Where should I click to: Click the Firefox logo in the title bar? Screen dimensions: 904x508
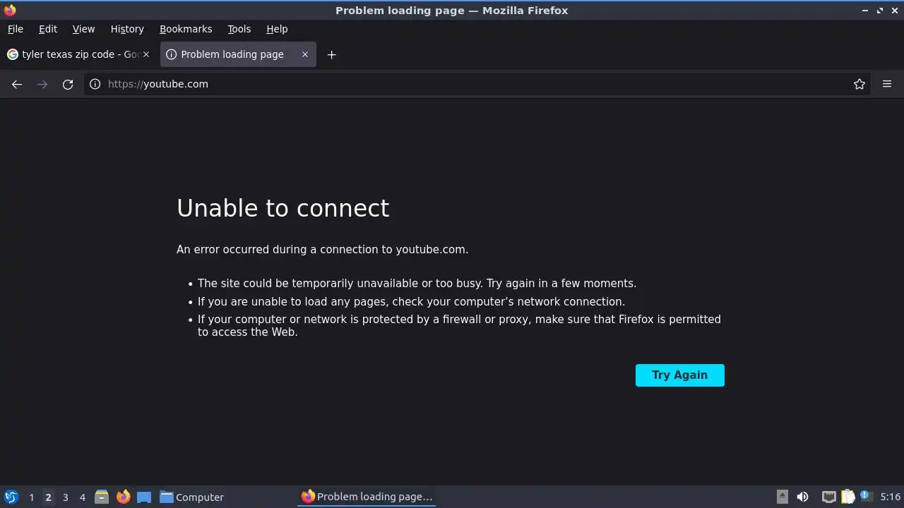click(10, 10)
